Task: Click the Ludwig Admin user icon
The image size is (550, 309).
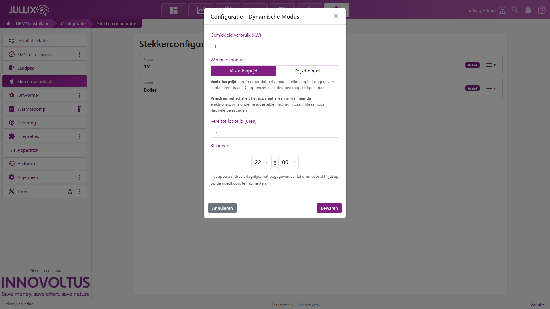Action: 502,10
